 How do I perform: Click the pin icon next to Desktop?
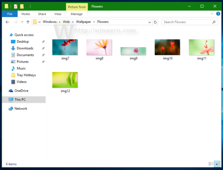[x=43, y=42]
